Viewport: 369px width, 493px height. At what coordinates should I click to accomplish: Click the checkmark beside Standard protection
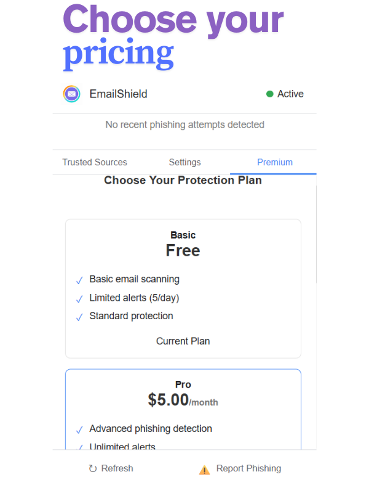click(x=79, y=317)
